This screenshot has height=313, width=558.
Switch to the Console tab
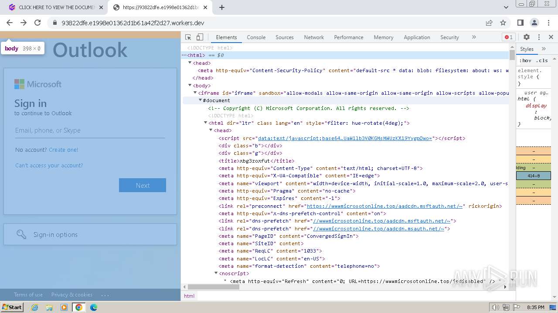tap(256, 37)
